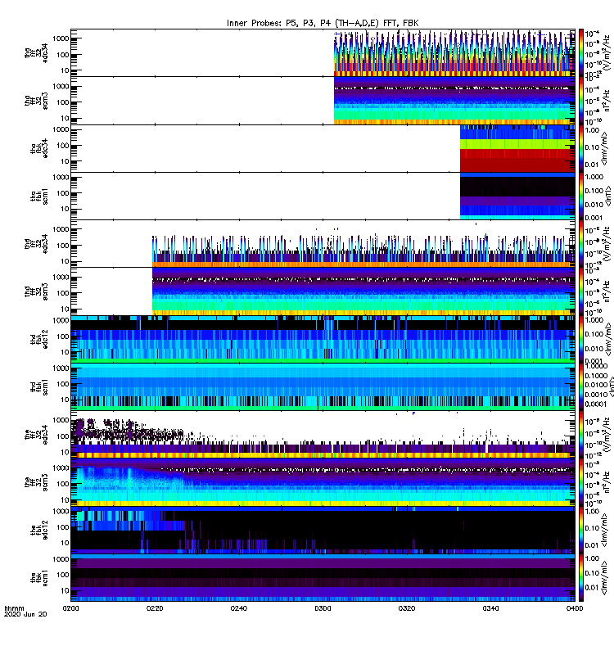This screenshot has width=614, height=655.
Task: Click inside the thd fbk scm1 spectrogram
Action: click(x=323, y=386)
